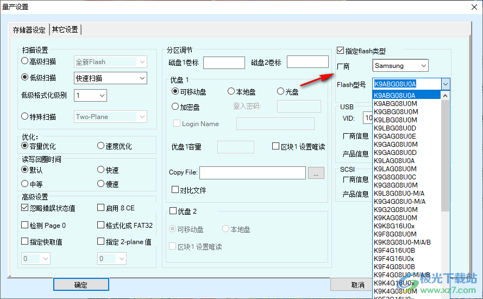483x299 pixels.
Task: Close the 量产设置 window
Action: point(474,7)
